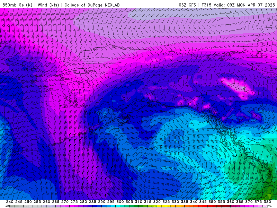Select the 380 label at scale end
Viewport: 277px width, 208px height.
[x=267, y=202]
